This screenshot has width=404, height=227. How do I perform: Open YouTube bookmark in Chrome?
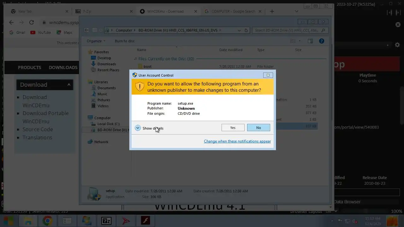click(x=40, y=32)
